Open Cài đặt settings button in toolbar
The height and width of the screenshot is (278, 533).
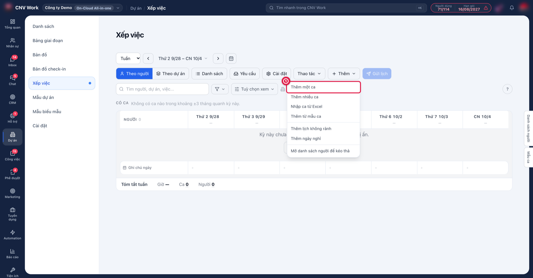click(x=276, y=74)
